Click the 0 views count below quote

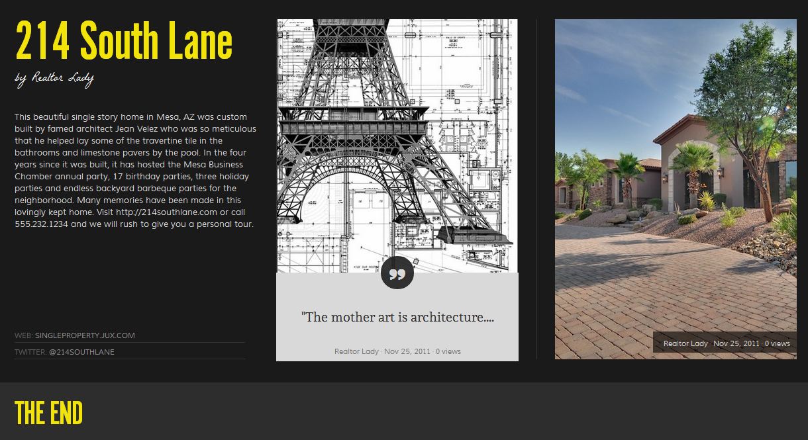[x=448, y=351]
